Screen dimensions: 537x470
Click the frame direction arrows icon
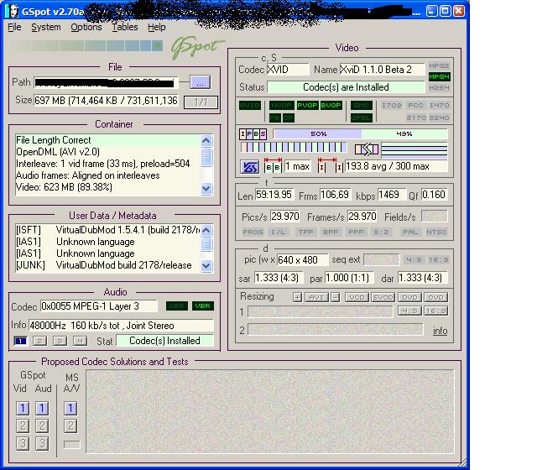pos(367,149)
